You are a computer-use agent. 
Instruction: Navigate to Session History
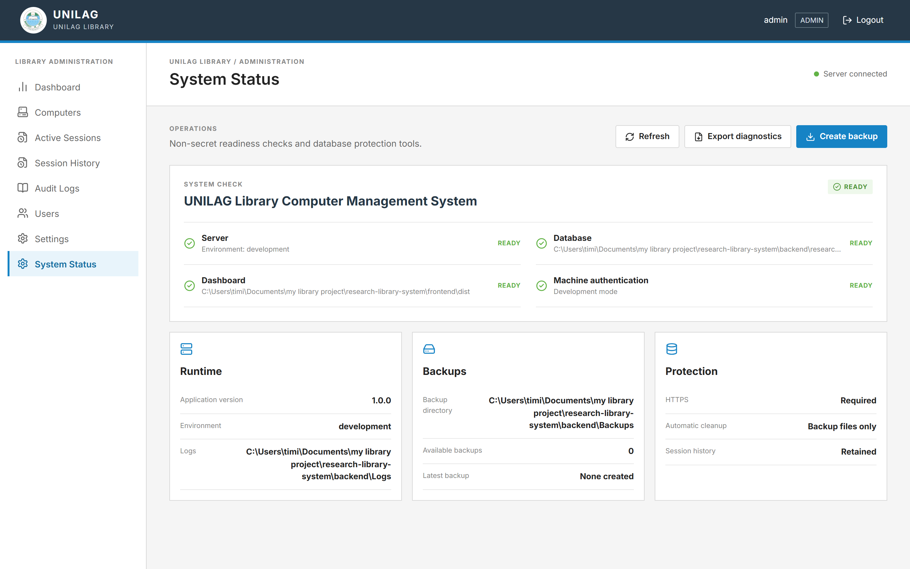[73, 163]
